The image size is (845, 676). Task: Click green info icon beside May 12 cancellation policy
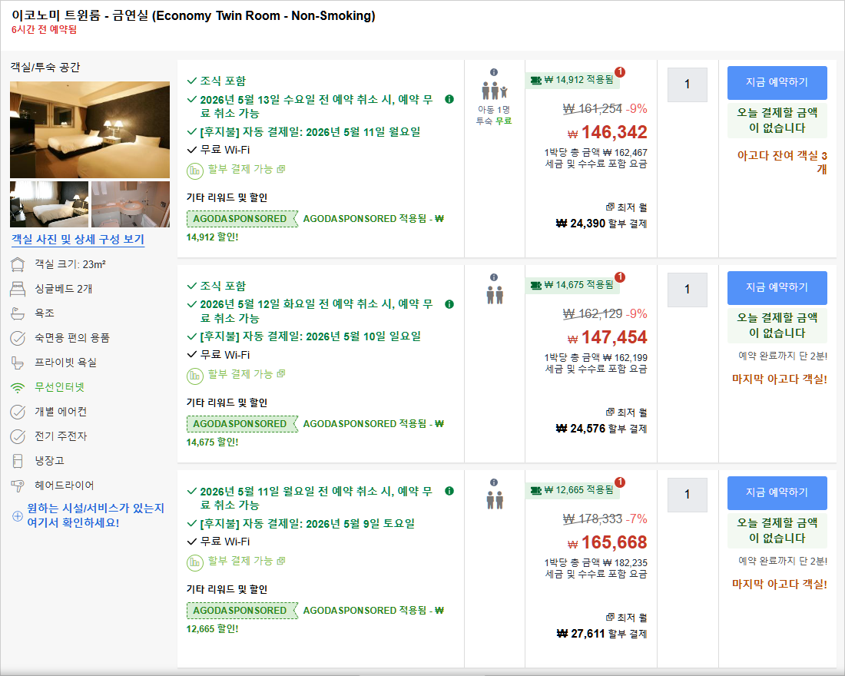point(449,304)
